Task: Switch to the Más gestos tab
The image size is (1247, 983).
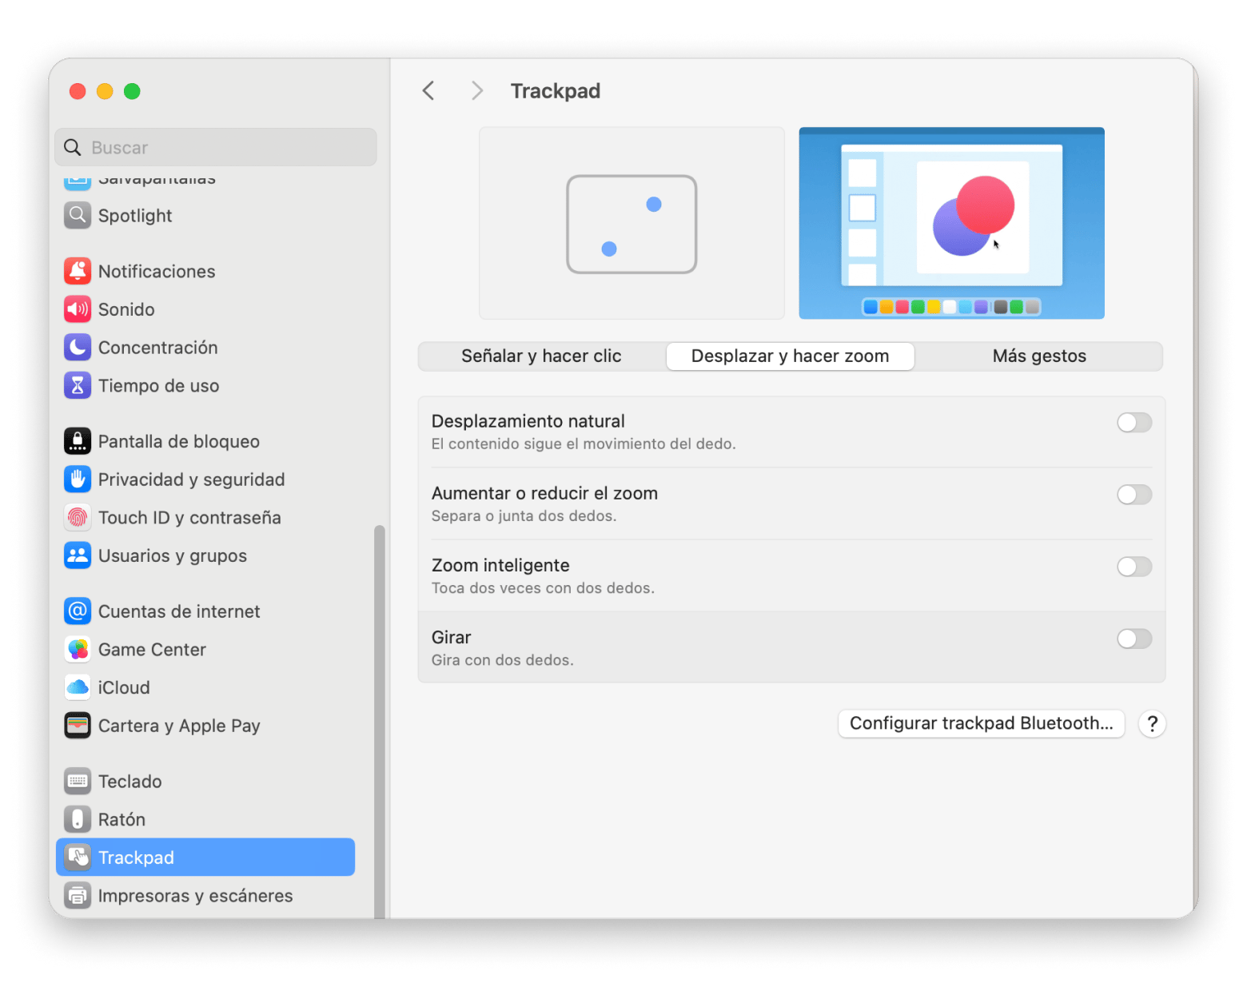Action: pyautogui.click(x=1038, y=356)
